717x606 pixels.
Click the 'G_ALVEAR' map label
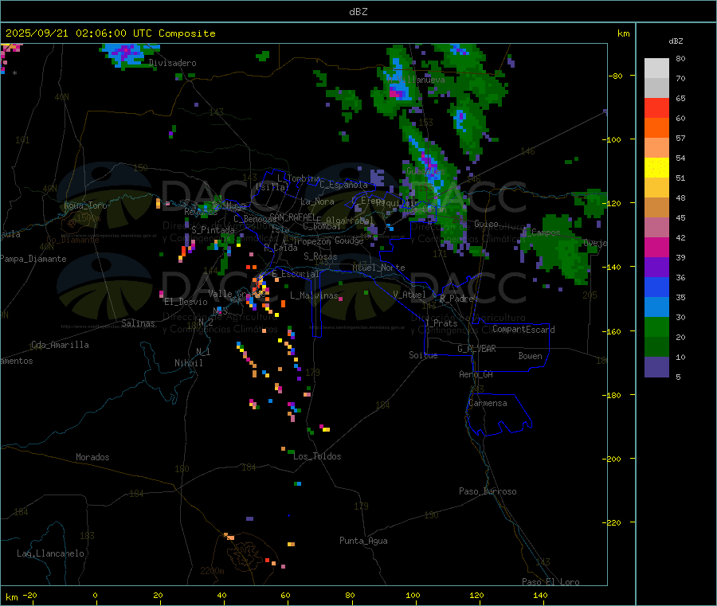476,349
